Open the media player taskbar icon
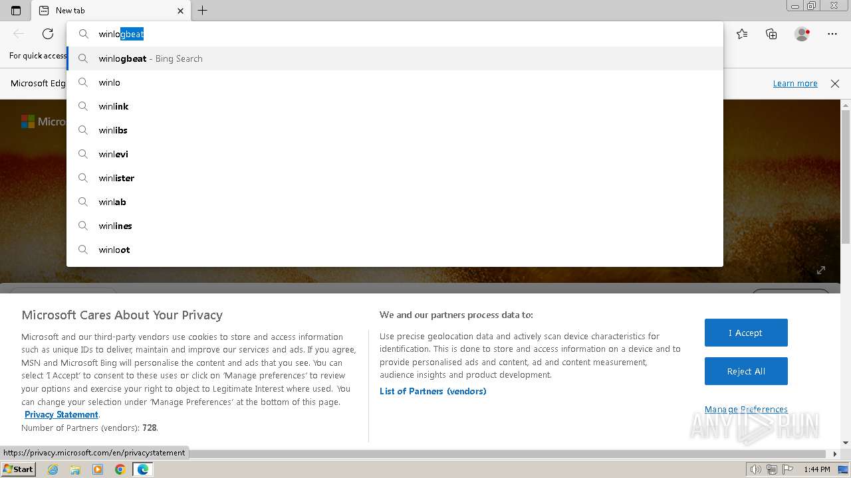Screen dimensions: 851x478 coord(98,469)
